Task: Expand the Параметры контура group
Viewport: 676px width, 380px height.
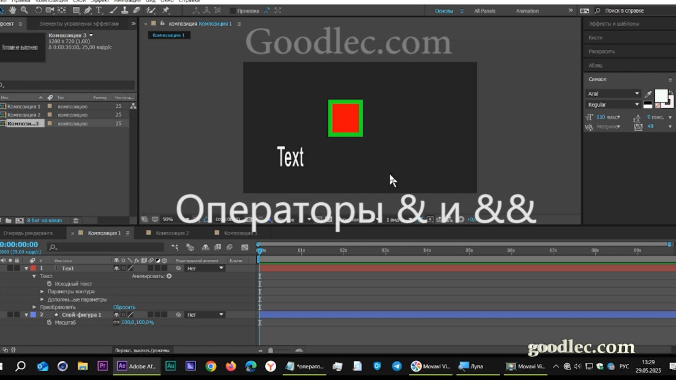Action: pos(41,292)
